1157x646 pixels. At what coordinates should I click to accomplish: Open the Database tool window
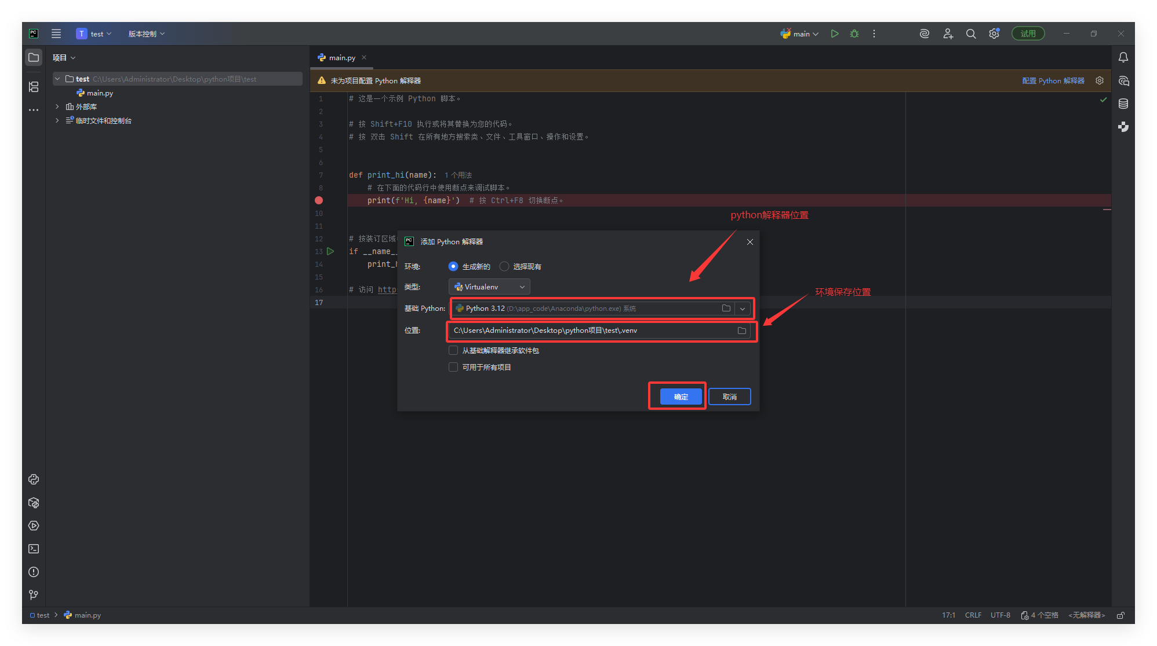point(1123,104)
